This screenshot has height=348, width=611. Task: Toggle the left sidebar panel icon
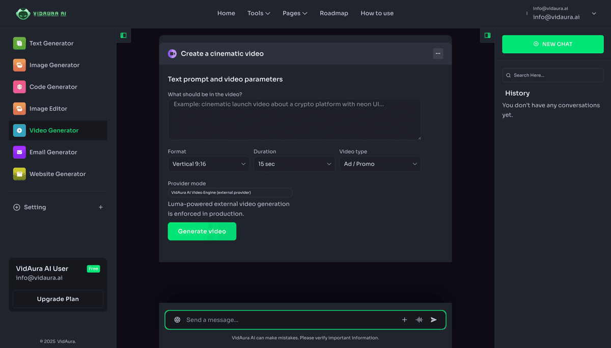(123, 36)
